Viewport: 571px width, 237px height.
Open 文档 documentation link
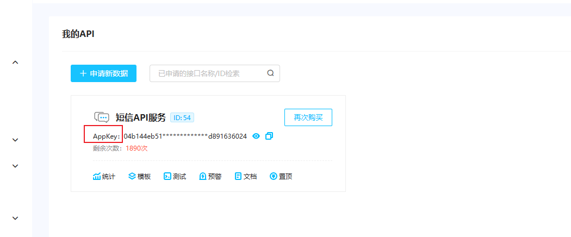(246, 177)
